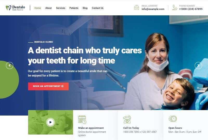The width and height of the screenshot is (208, 140).
Task: Open the About menu item
Action: pos(48,8)
